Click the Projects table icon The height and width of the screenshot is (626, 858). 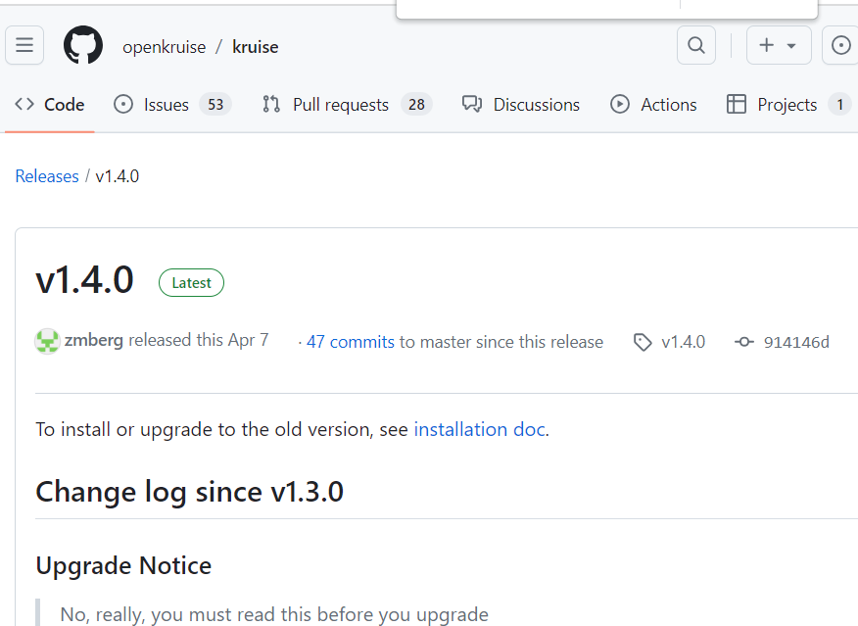[x=736, y=104]
